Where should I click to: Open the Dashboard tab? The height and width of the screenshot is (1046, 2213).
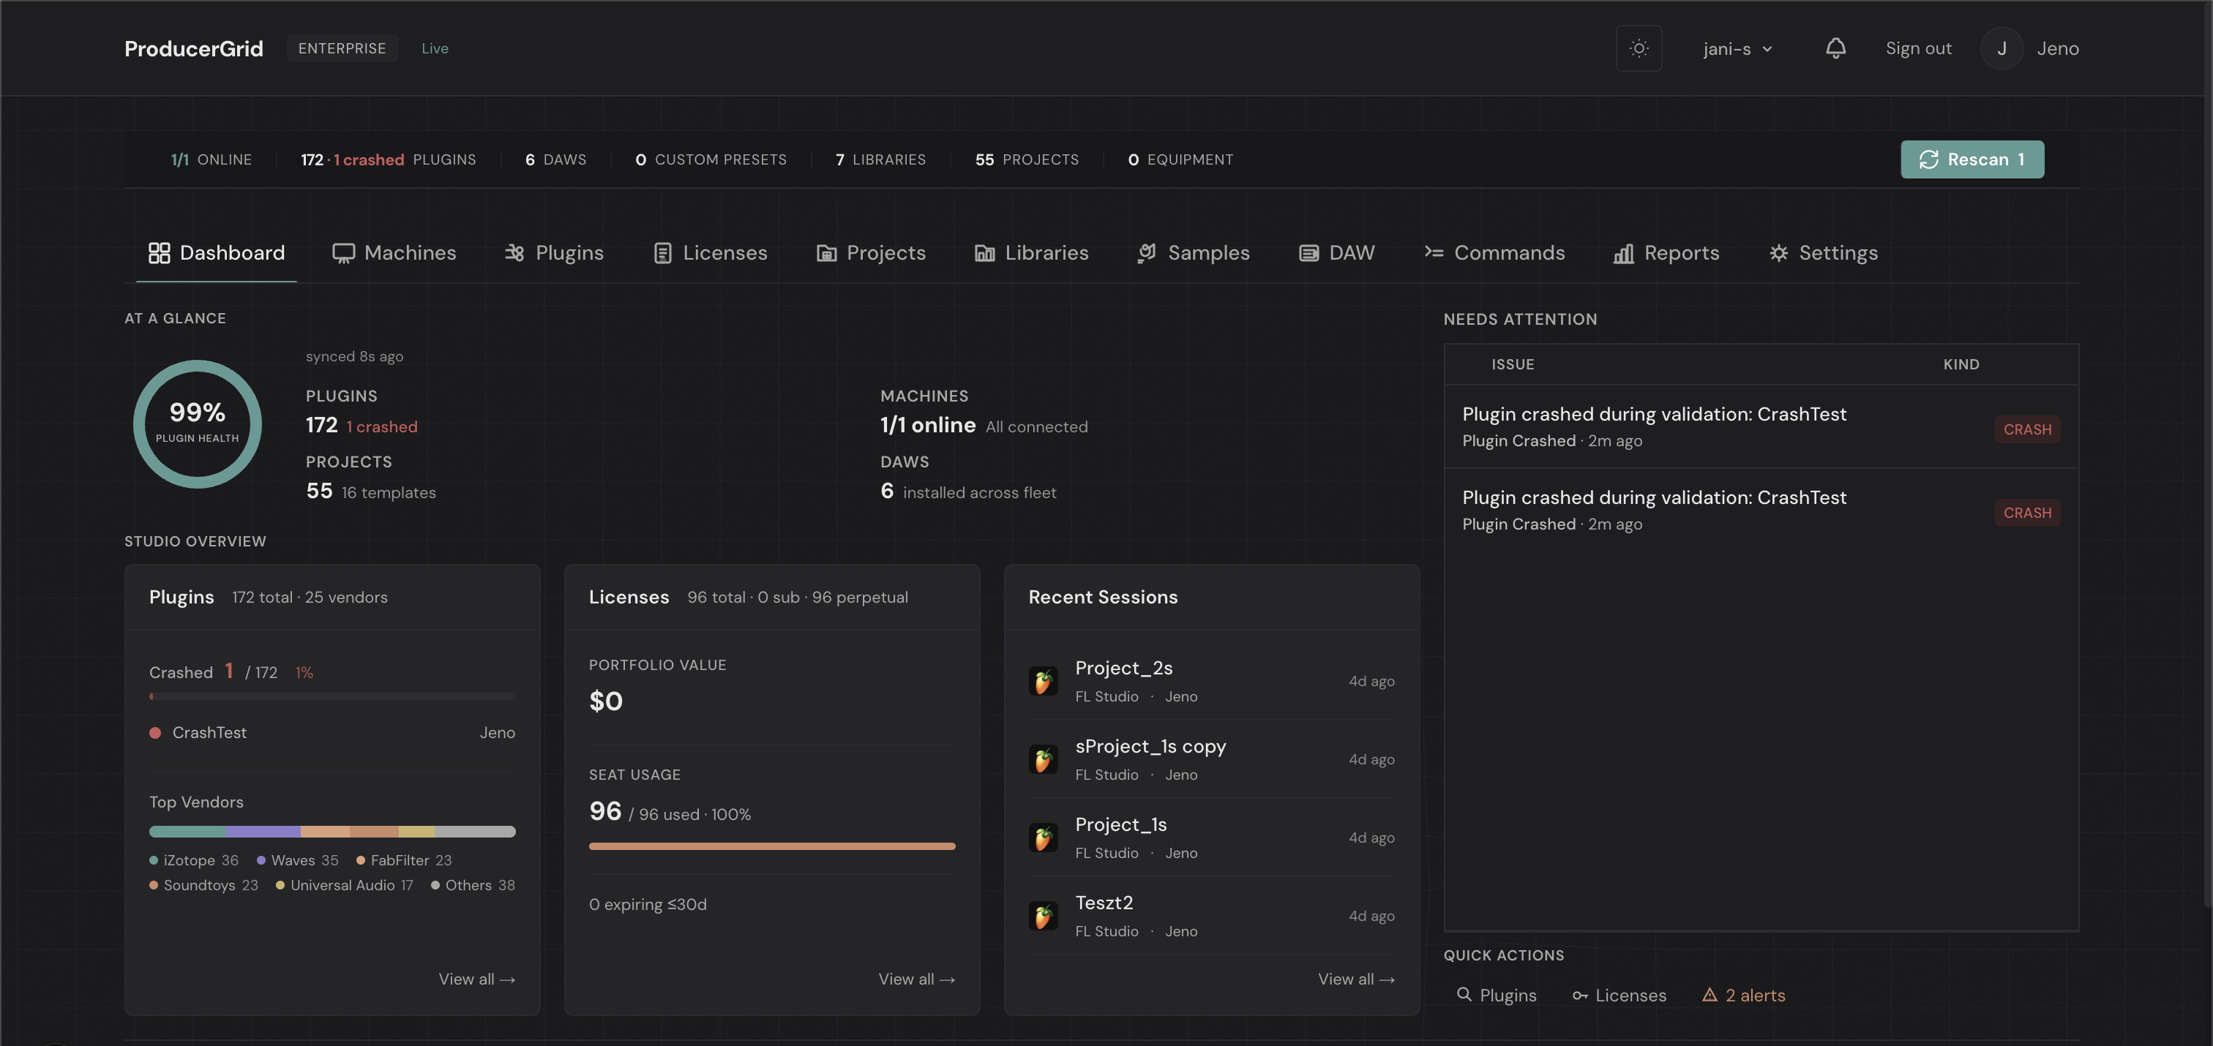[217, 252]
